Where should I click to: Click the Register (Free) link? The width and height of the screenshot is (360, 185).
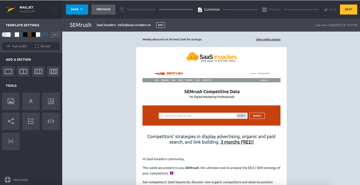(263, 74)
